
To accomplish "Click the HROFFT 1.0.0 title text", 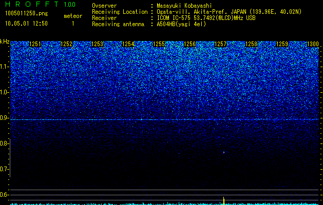I will pos(40,4).
